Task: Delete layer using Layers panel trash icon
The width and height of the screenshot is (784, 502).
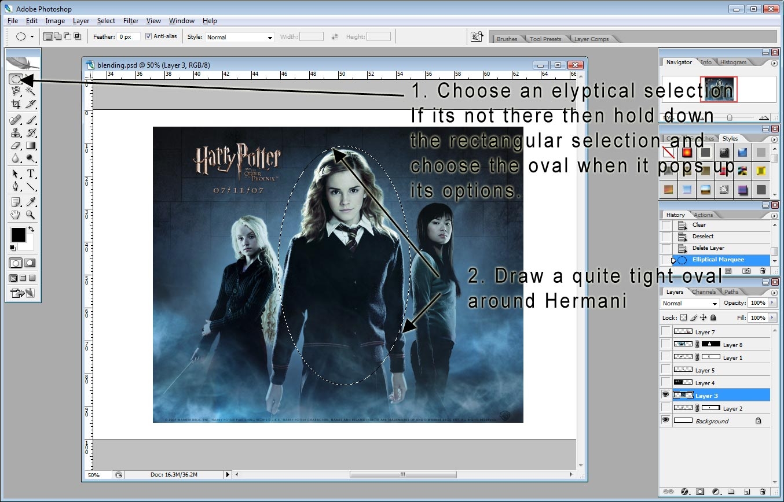Action: pyautogui.click(x=762, y=491)
